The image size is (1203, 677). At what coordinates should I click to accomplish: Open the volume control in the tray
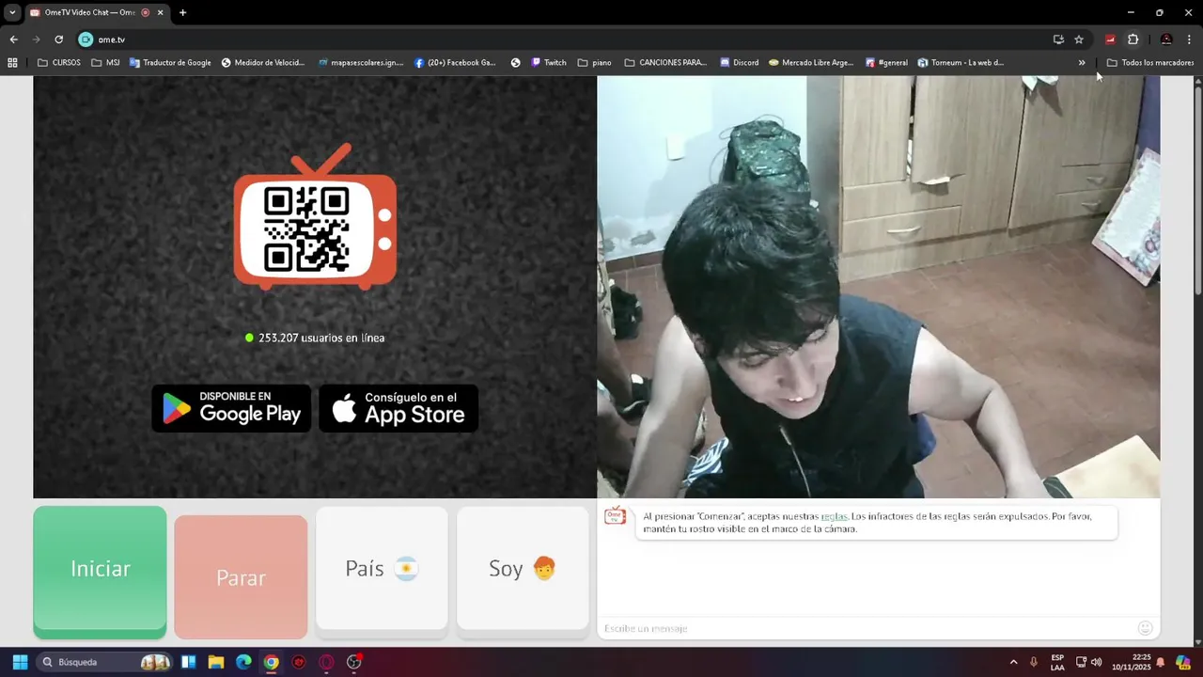click(x=1096, y=662)
